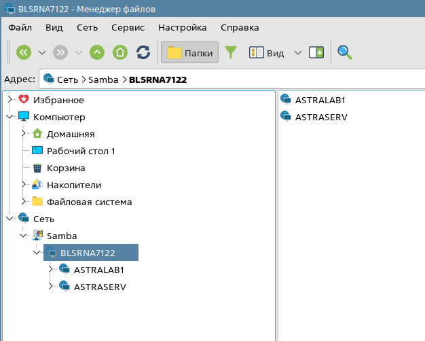Open the back history dropdown arrow
This screenshot has height=341, width=425.
[42, 52]
